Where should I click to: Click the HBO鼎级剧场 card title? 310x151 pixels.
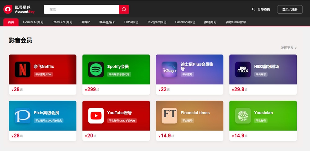click(267, 66)
